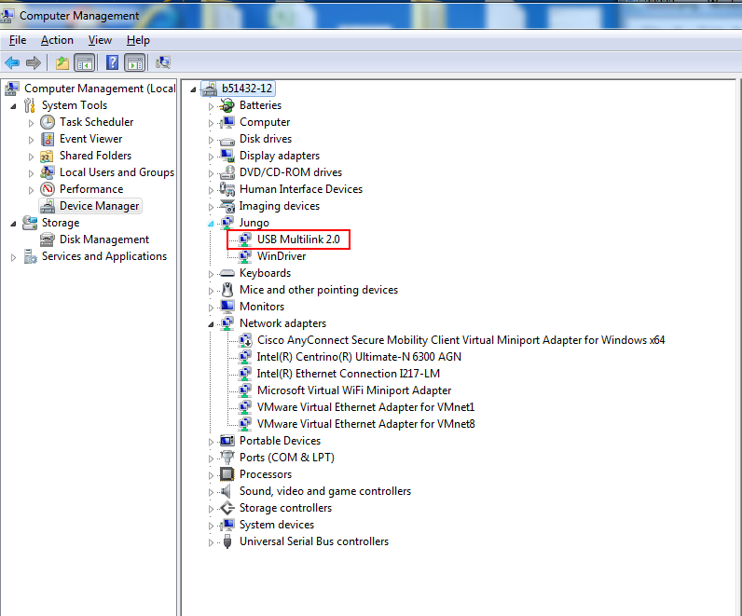Click the Performance gauge icon
The height and width of the screenshot is (616, 742).
pos(48,189)
